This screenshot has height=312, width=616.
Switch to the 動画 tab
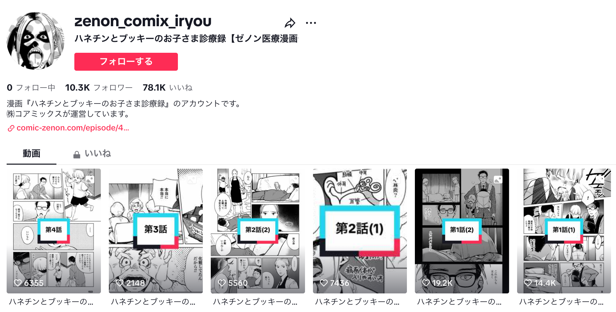click(x=32, y=154)
